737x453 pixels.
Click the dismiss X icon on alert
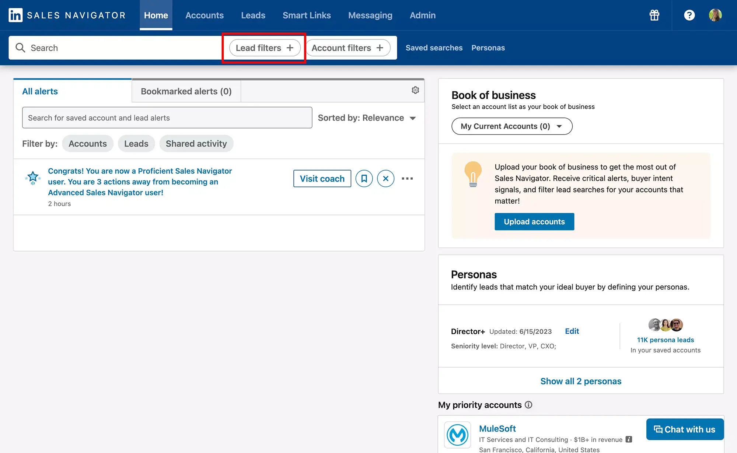click(385, 178)
